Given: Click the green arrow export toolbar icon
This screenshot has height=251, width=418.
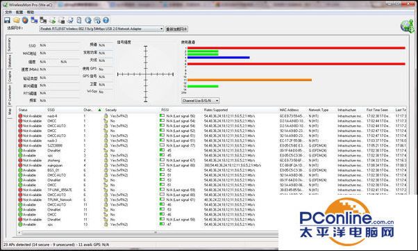Looking at the screenshot, I should [x=52, y=20].
